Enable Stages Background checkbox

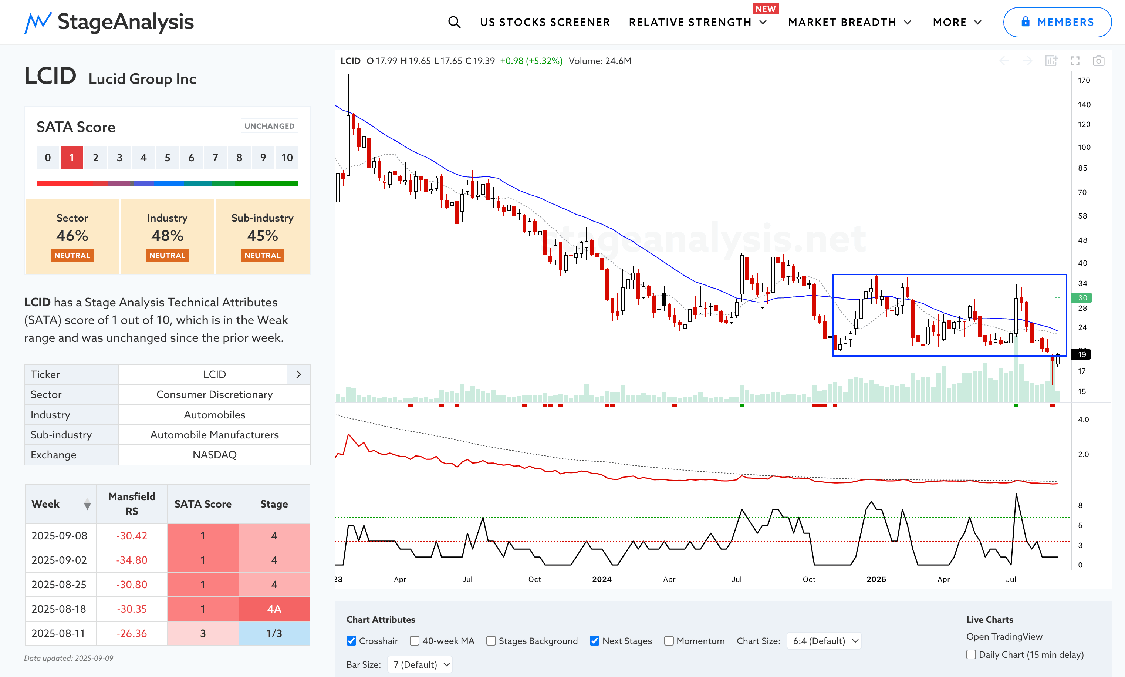(x=491, y=641)
